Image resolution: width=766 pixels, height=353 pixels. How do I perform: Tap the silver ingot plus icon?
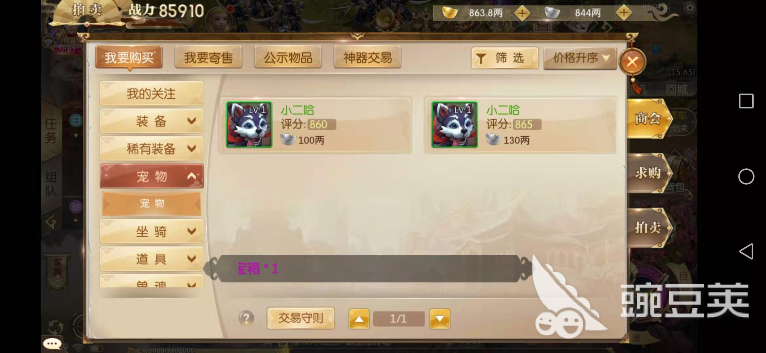(x=624, y=13)
